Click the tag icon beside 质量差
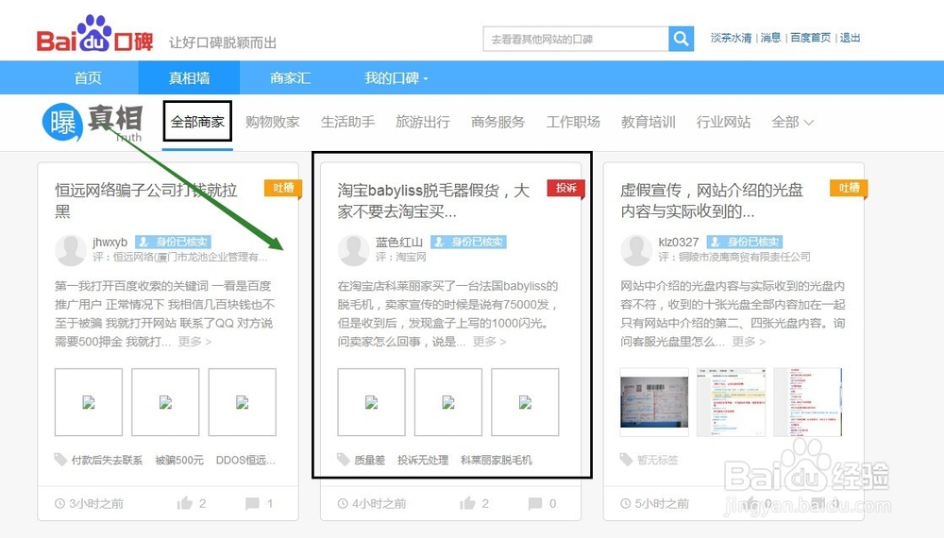944x538 pixels. (x=344, y=460)
